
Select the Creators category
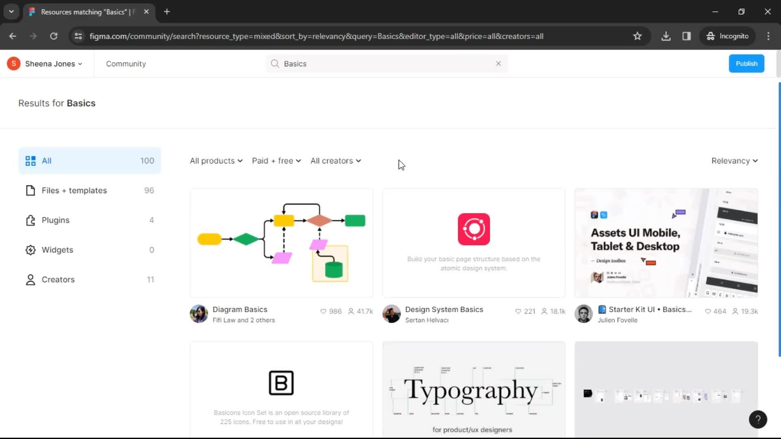coord(90,280)
